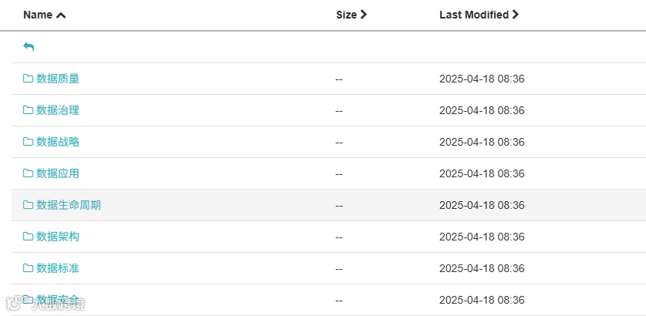Click the folder icon beside 数据生命周期
This screenshot has width=646, height=316.
pos(29,205)
